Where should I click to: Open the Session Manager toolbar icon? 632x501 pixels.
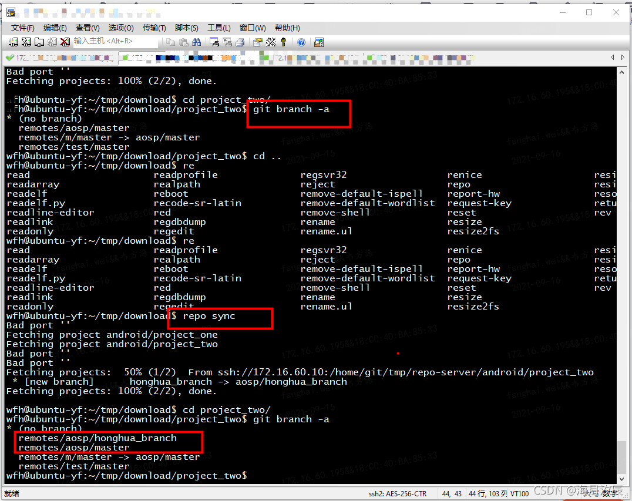pyautogui.click(x=14, y=42)
